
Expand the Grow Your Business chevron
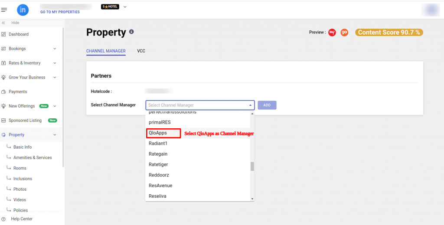[55, 77]
